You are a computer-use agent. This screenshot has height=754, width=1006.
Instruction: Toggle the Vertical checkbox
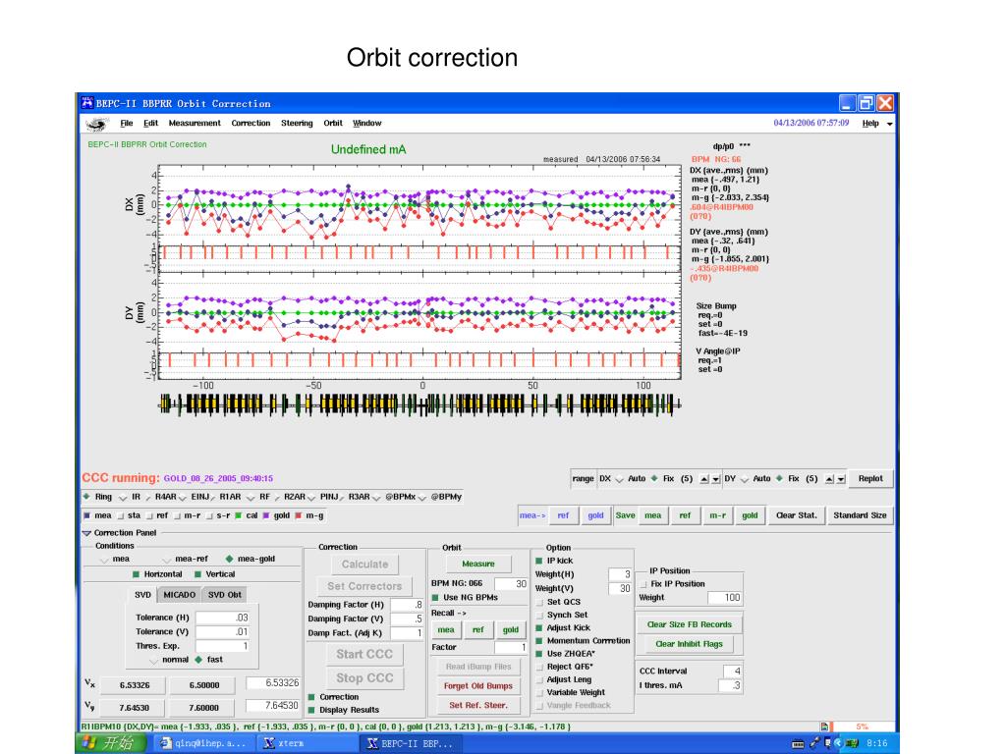point(197,574)
